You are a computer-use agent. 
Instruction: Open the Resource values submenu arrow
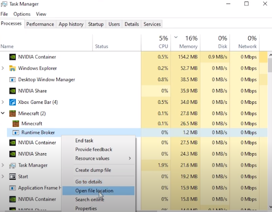[130, 158]
